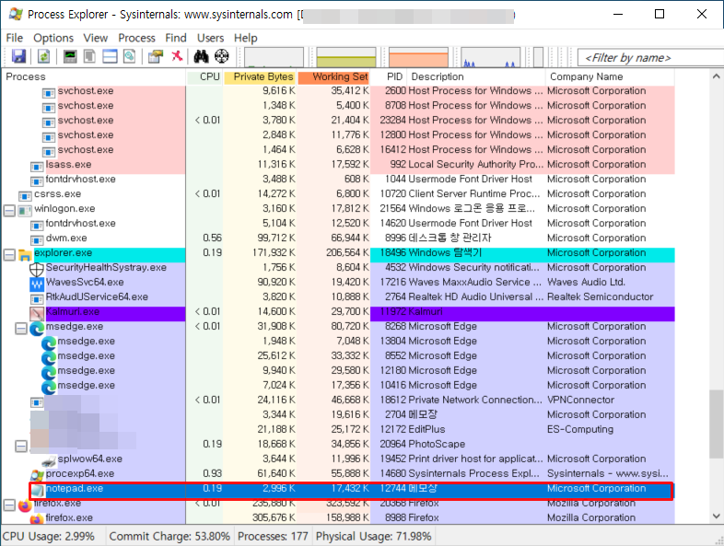The width and height of the screenshot is (724, 546).
Task: Select the svchost.exe row with PID 23284
Action: [x=338, y=120]
